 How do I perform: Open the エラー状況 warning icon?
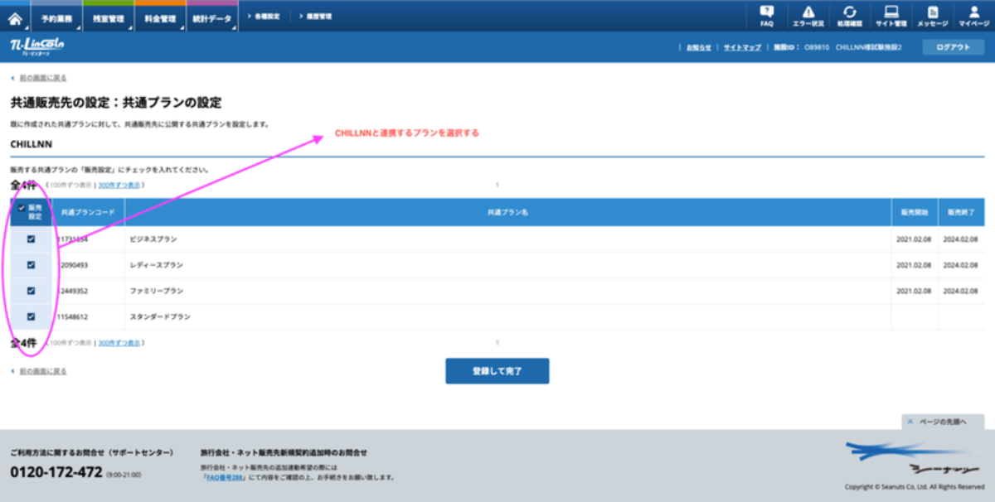[808, 16]
